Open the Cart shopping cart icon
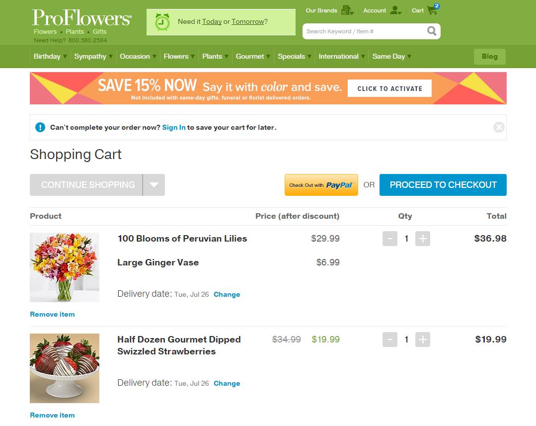The height and width of the screenshot is (426, 536). (430, 9)
